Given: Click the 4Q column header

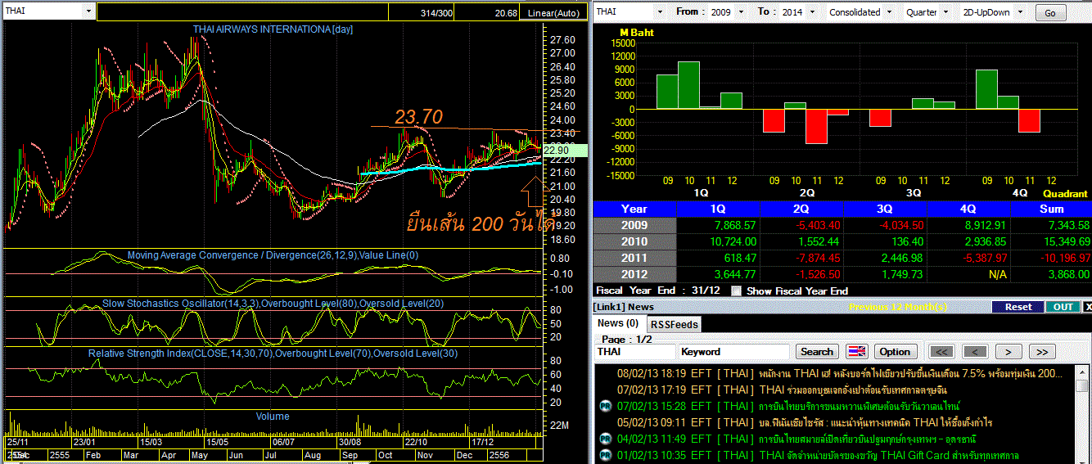Looking at the screenshot, I should [x=968, y=209].
